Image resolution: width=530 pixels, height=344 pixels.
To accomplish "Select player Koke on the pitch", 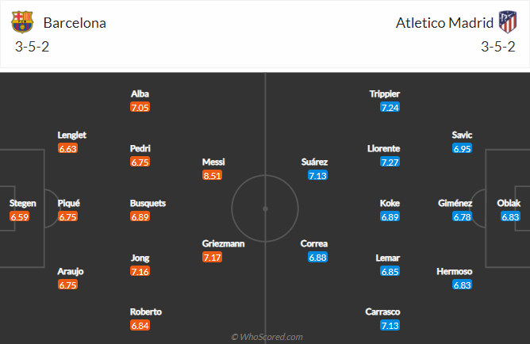I will pyautogui.click(x=390, y=203).
